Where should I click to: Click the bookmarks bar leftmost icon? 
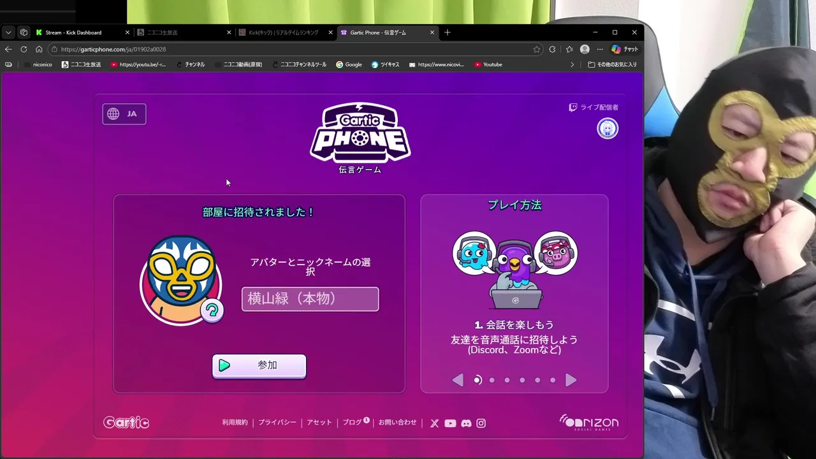pyautogui.click(x=8, y=64)
